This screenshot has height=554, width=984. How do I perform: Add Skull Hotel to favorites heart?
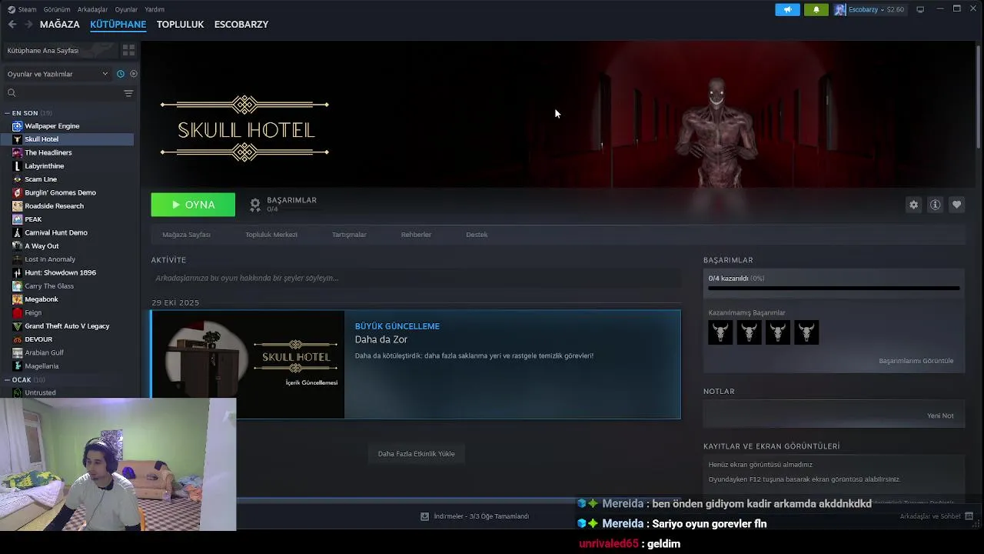point(956,205)
